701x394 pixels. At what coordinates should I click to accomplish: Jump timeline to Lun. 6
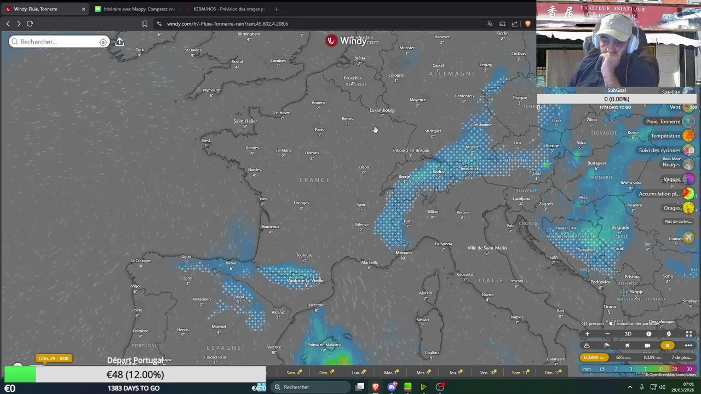(358, 373)
